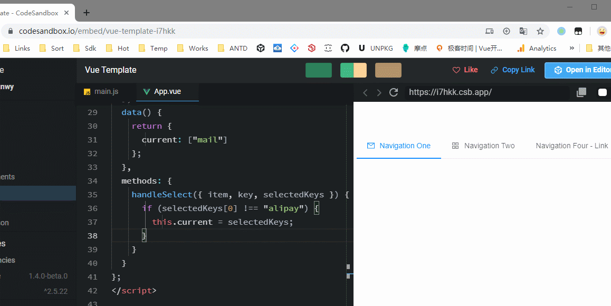Viewport: 611px width, 306px height.
Task: Click dependency version ^2.5.22
Action: tap(55, 291)
